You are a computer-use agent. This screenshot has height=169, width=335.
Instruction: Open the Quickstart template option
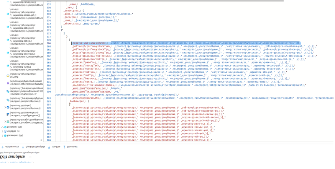33,147
